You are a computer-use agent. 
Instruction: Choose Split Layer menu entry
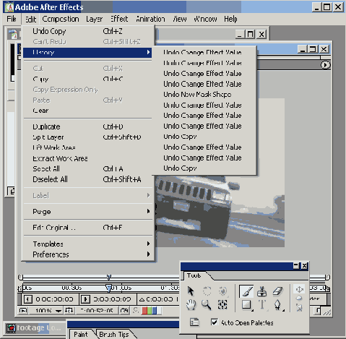point(87,137)
